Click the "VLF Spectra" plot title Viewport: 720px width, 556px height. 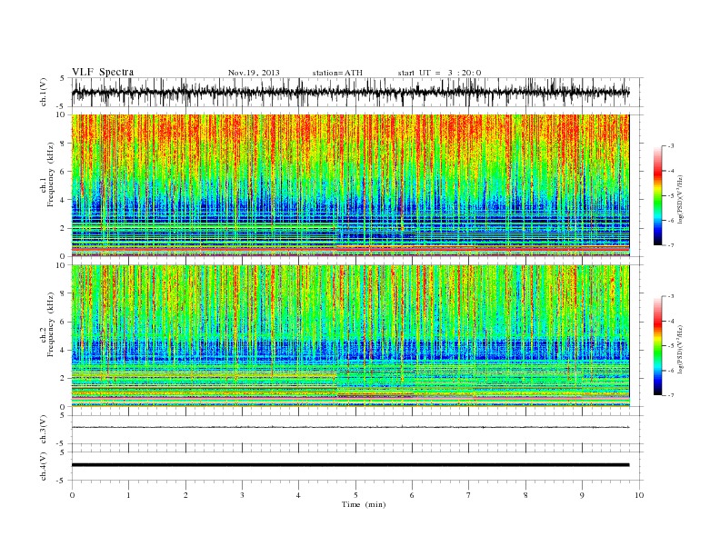103,72
